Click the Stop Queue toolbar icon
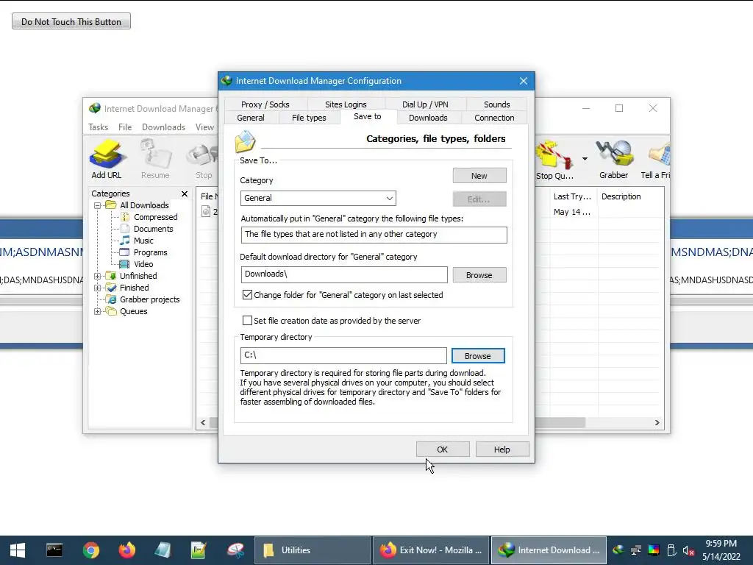The height and width of the screenshot is (565, 753). (554, 160)
